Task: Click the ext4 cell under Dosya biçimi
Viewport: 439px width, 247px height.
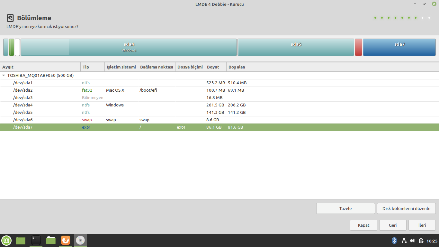Action: (181, 127)
